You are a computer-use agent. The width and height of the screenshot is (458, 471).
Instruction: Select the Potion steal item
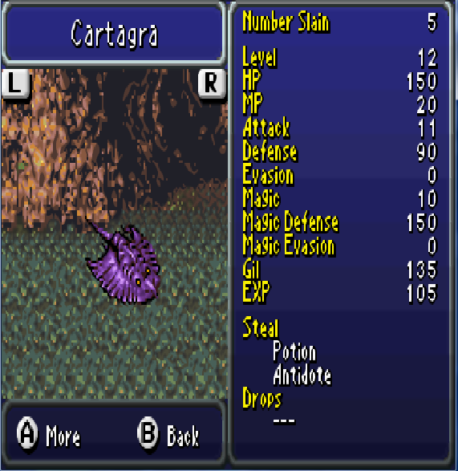[x=294, y=351]
